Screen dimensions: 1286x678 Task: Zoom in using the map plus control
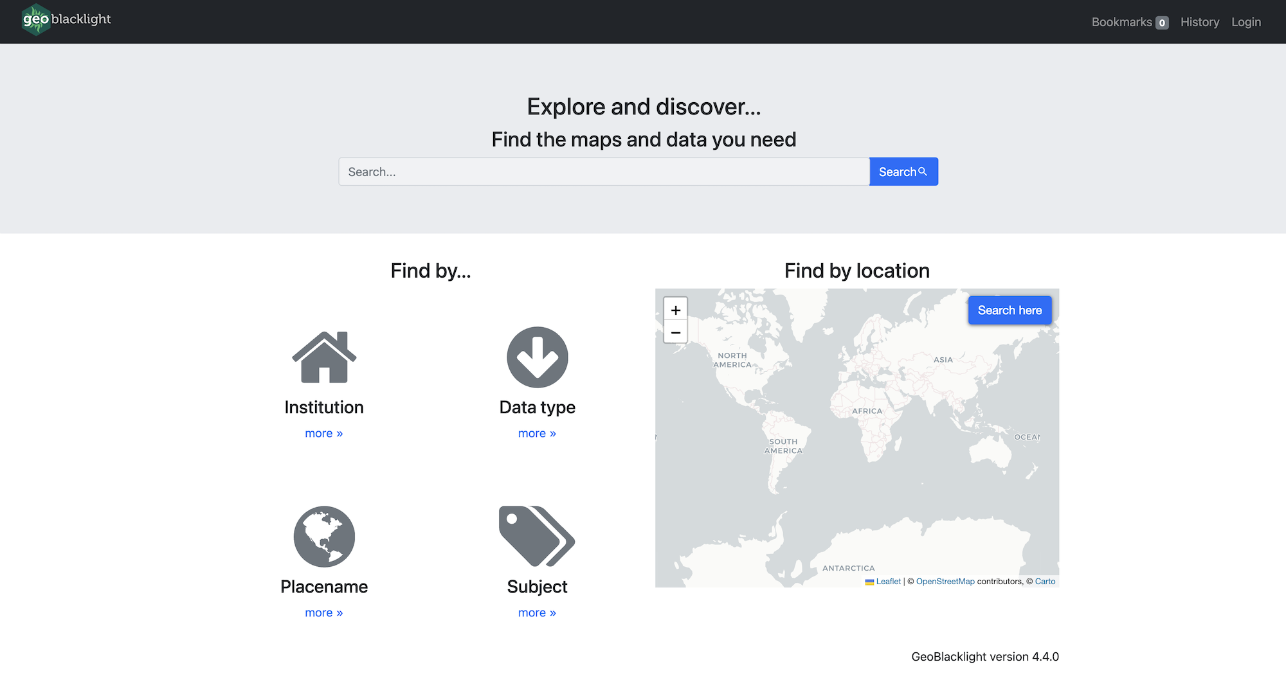click(x=676, y=309)
